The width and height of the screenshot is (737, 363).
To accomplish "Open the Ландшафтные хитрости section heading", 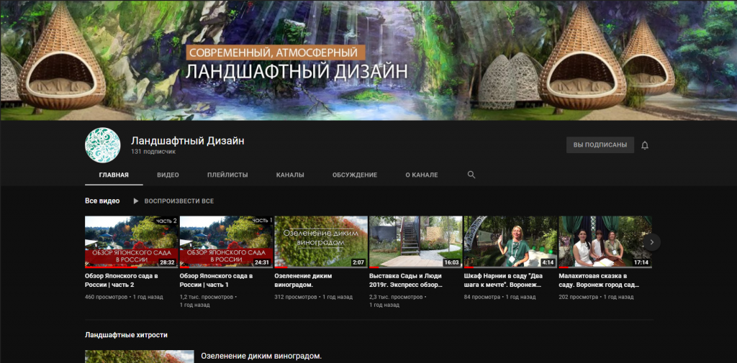I will click(126, 335).
